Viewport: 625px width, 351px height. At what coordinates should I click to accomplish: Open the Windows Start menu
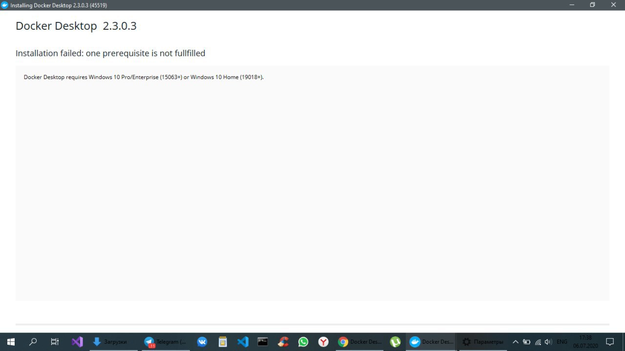click(11, 342)
